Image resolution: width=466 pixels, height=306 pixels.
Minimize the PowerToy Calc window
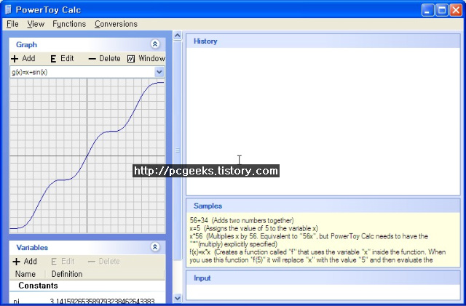427,10
